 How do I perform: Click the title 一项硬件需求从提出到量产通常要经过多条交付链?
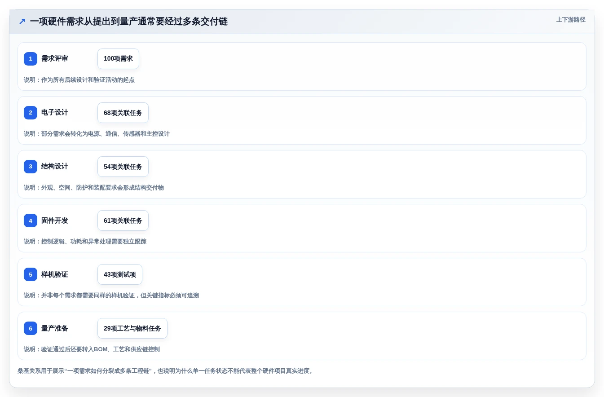coord(129,22)
